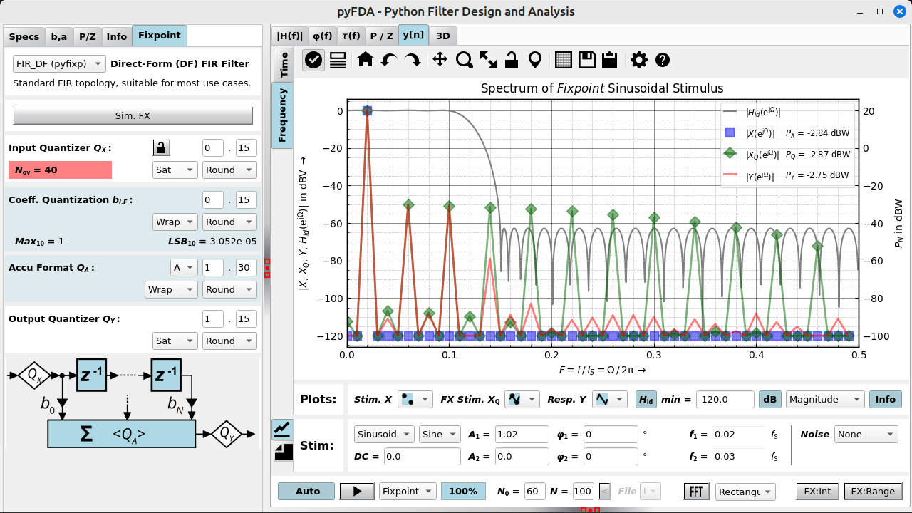
Task: Click the Sim. FX button
Action: pyautogui.click(x=133, y=115)
